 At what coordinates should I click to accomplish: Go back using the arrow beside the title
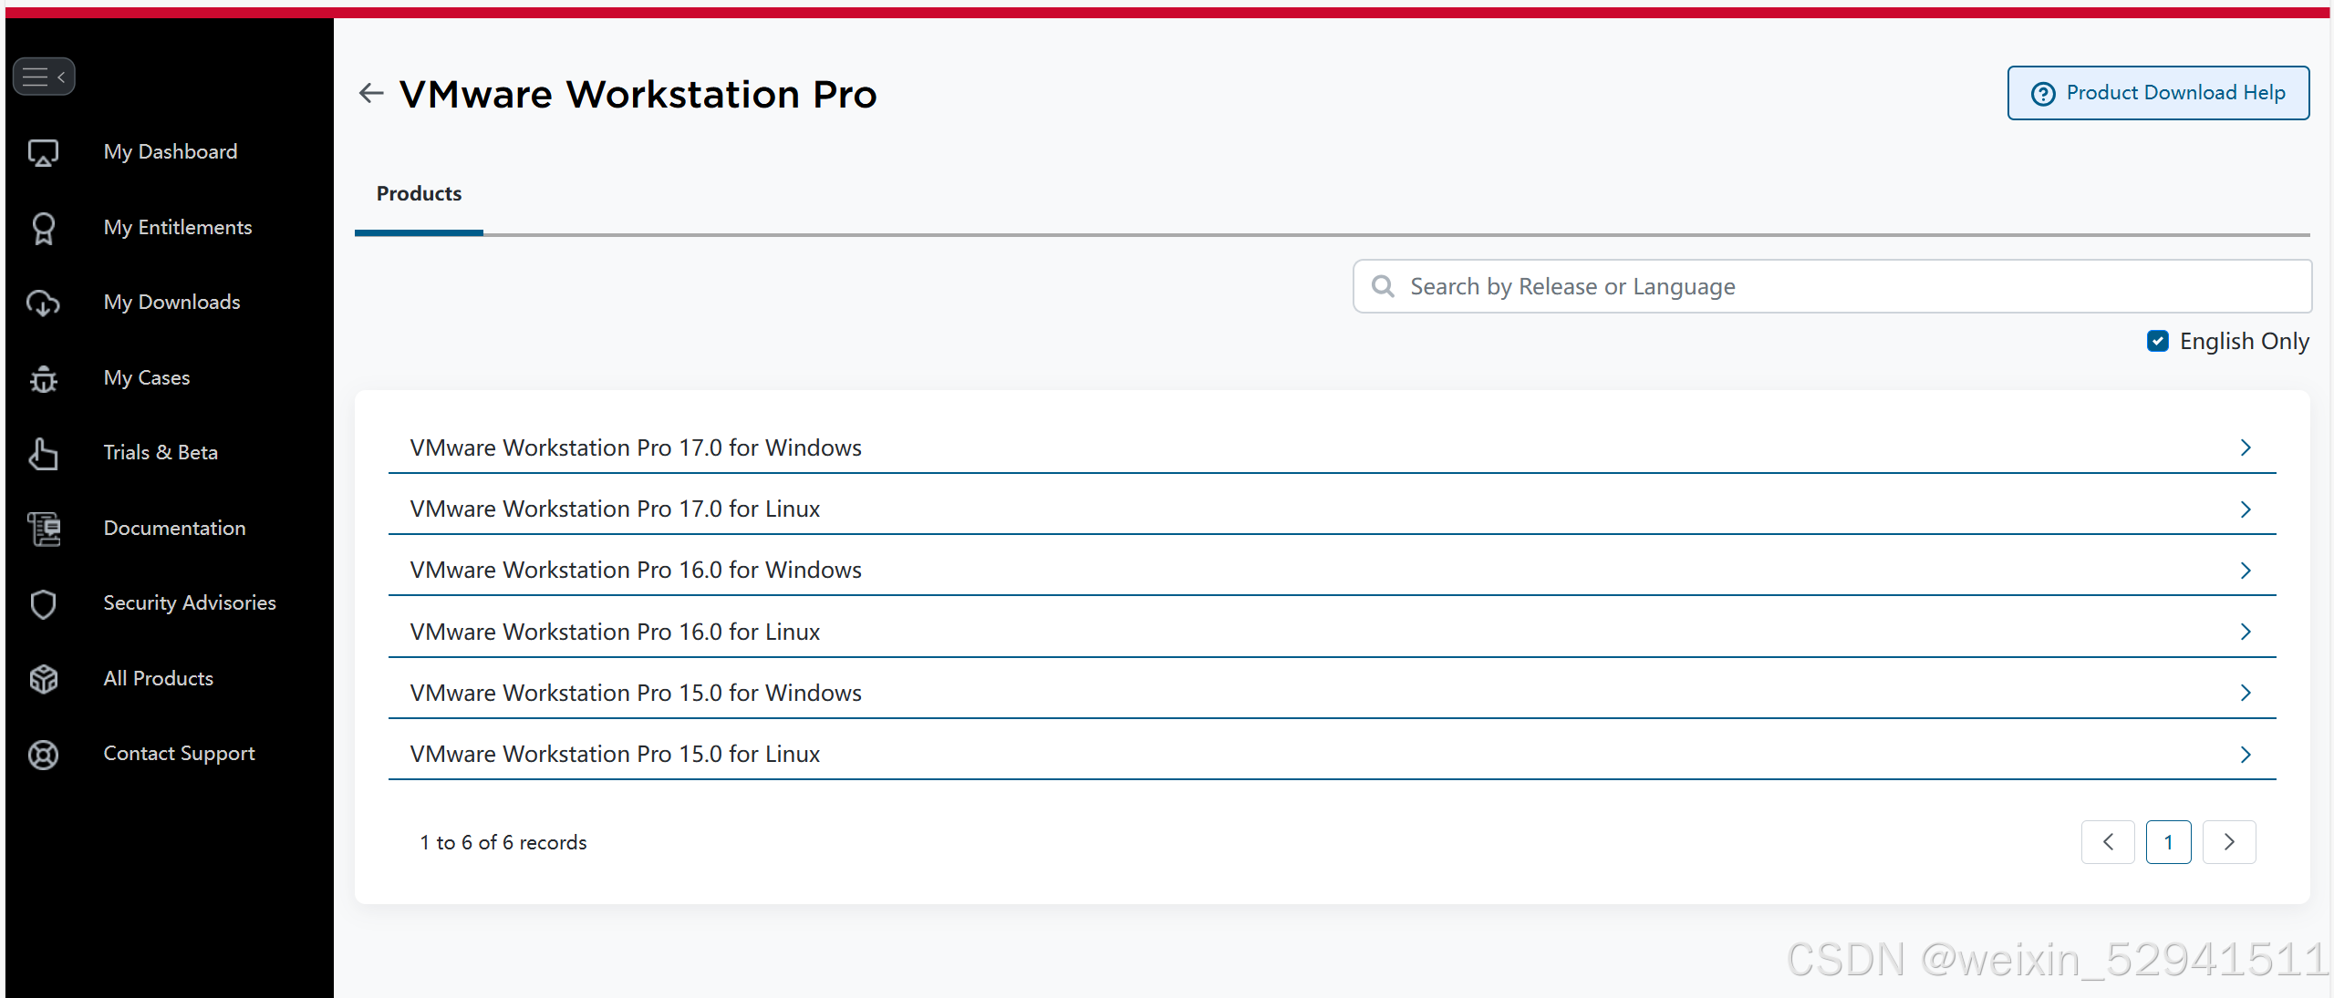[371, 93]
